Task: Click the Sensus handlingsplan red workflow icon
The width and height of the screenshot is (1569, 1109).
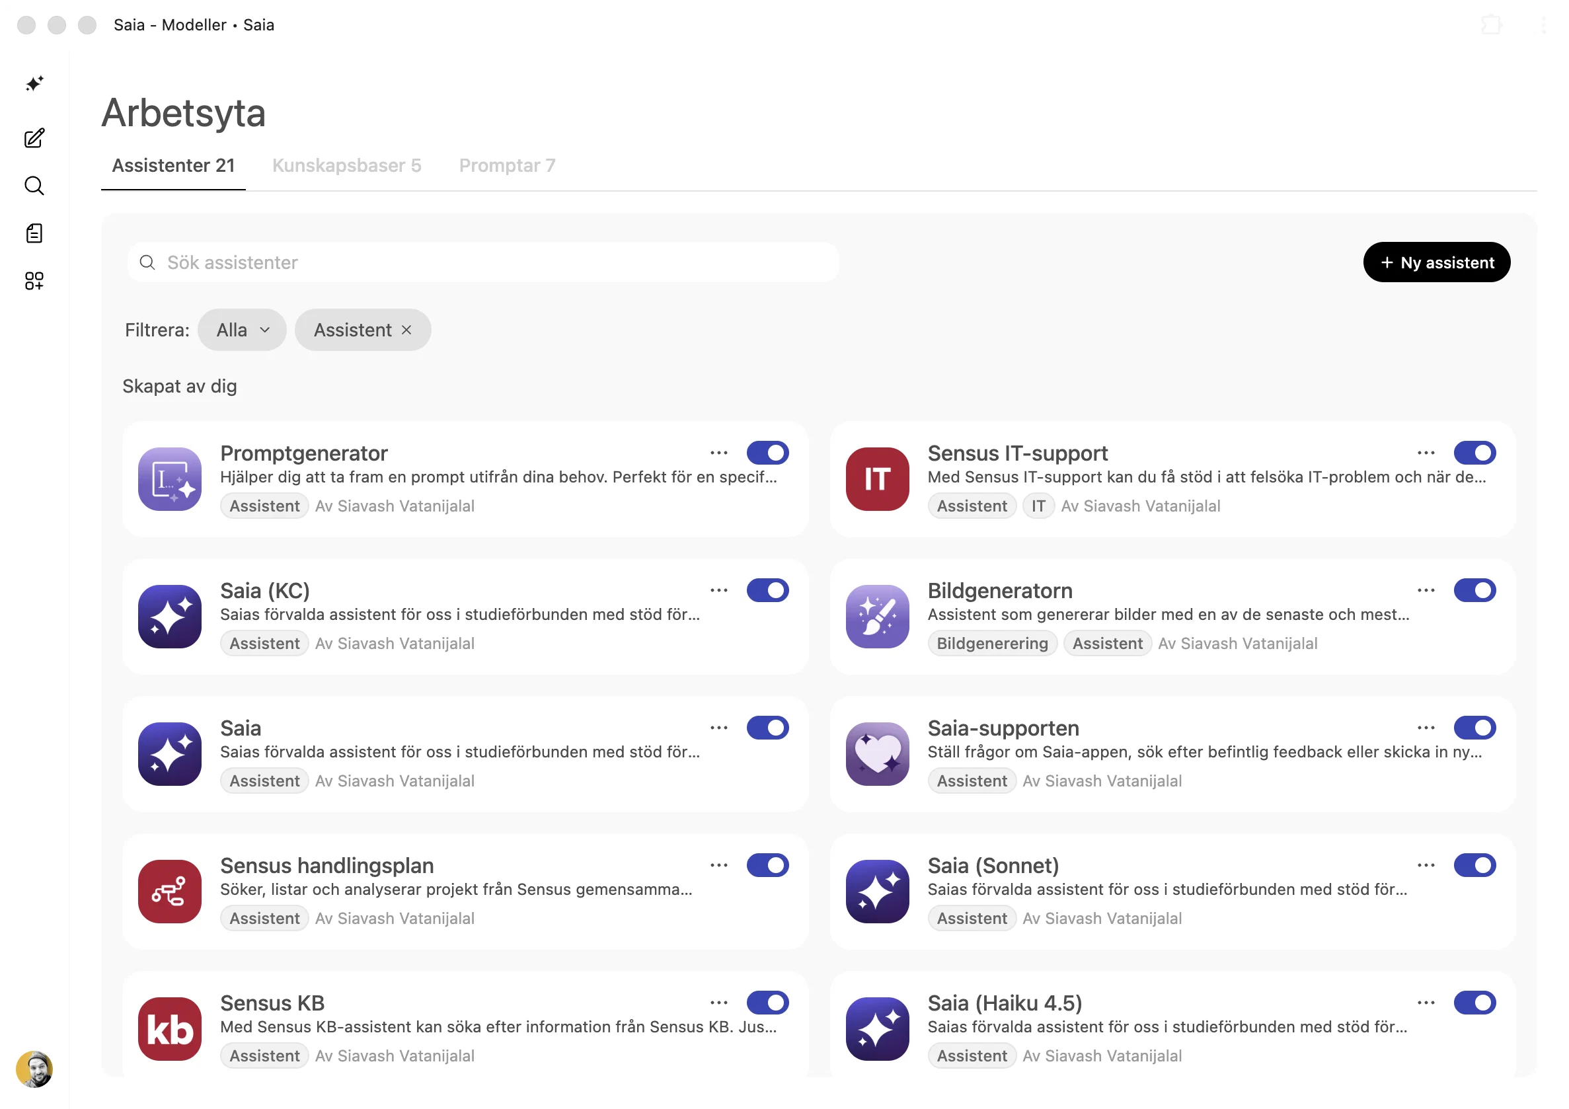Action: [x=169, y=891]
